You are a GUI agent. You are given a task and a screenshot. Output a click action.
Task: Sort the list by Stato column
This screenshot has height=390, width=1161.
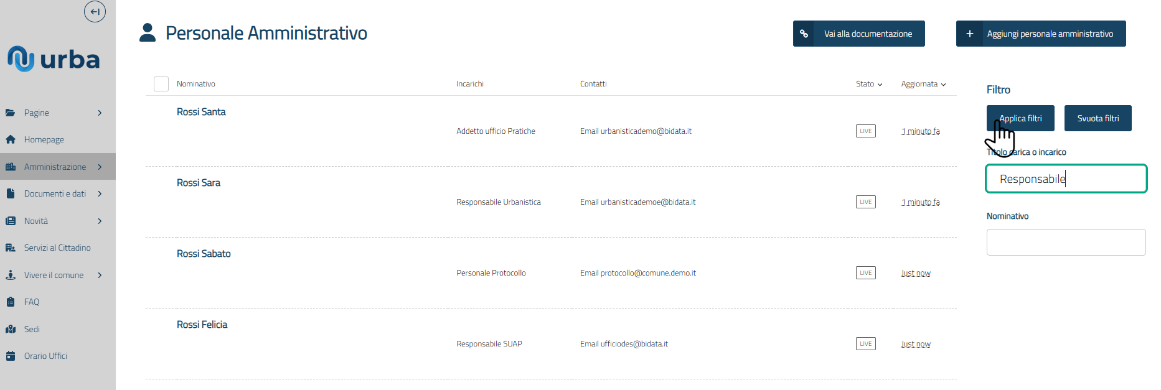[868, 84]
